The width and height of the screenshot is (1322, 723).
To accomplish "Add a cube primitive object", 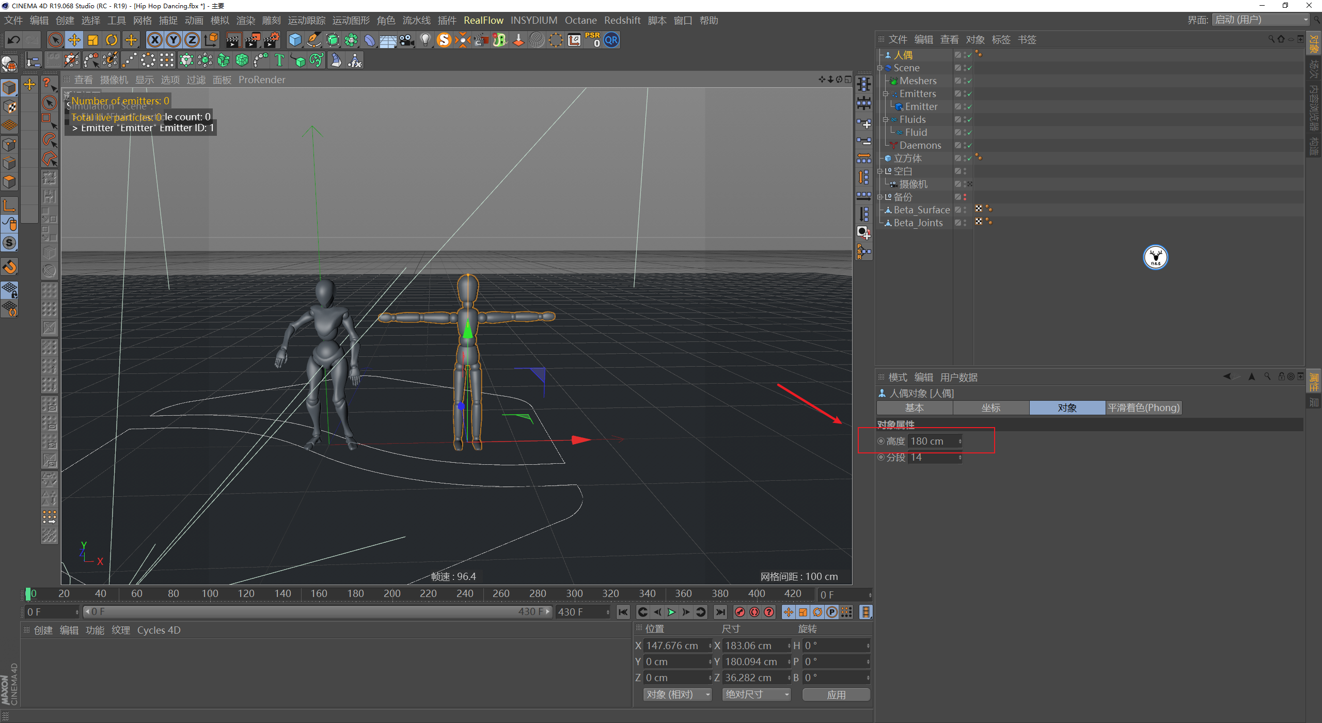I will click(295, 40).
